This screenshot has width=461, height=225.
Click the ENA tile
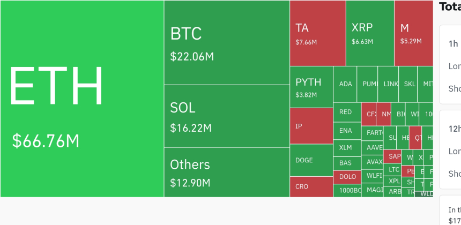[x=346, y=131]
